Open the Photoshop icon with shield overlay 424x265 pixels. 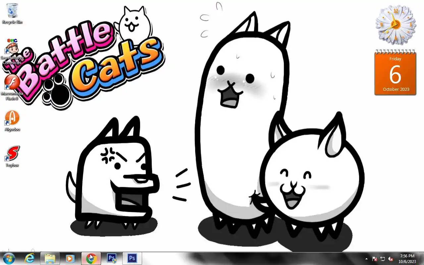click(112, 258)
